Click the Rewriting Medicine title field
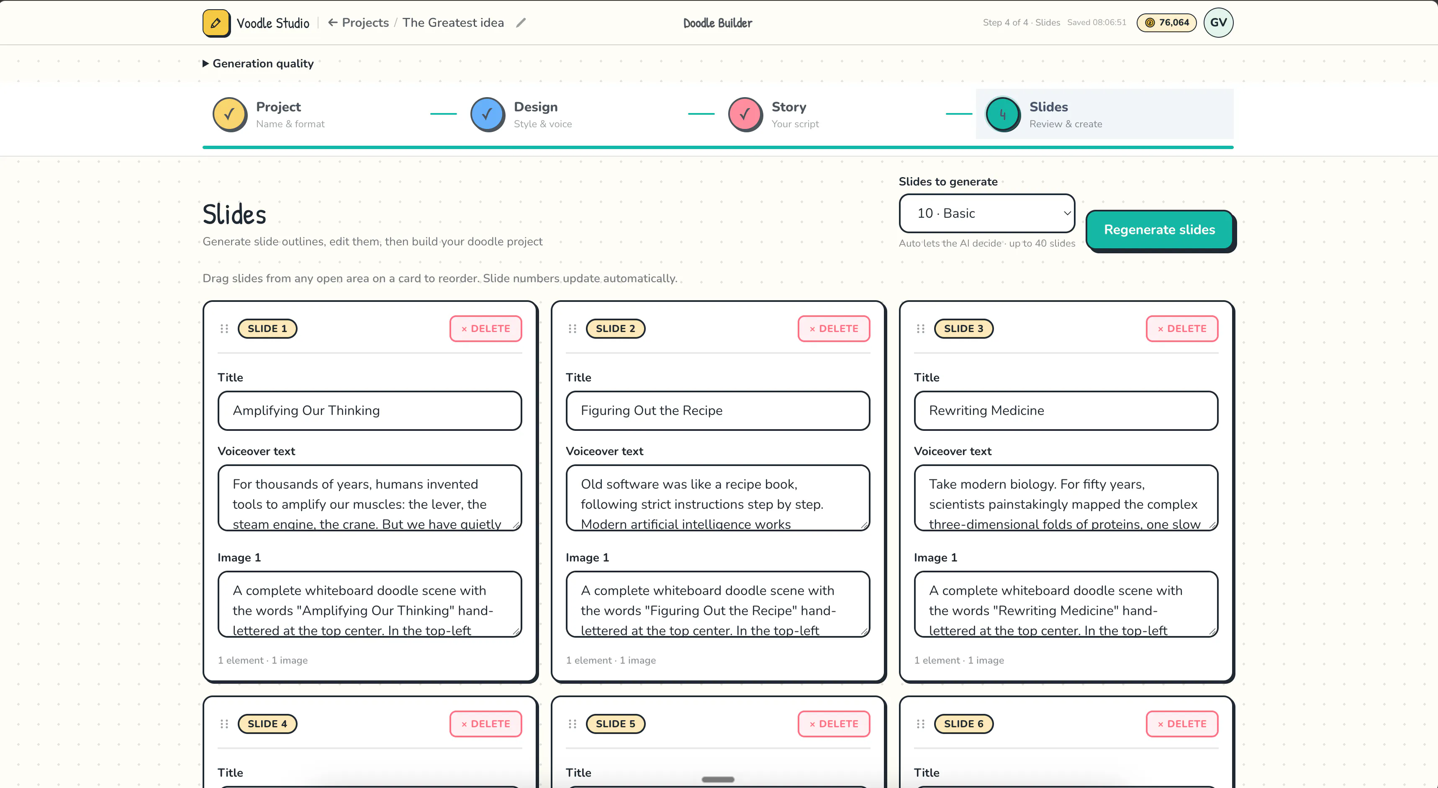The width and height of the screenshot is (1438, 788). 1066,410
